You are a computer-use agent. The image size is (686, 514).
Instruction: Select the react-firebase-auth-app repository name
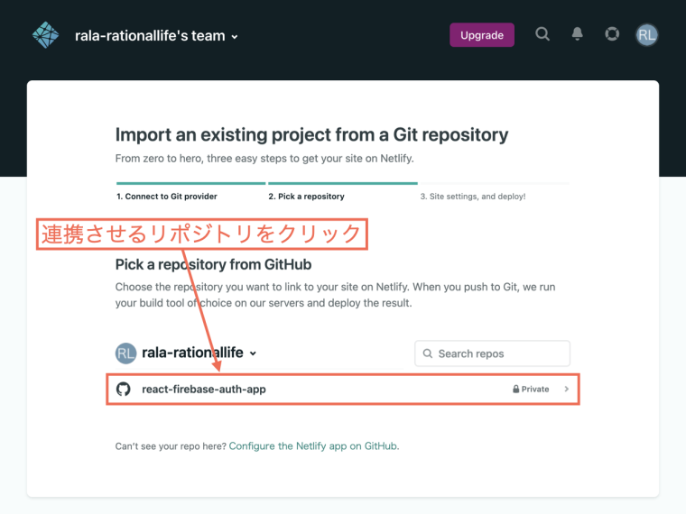(x=203, y=389)
